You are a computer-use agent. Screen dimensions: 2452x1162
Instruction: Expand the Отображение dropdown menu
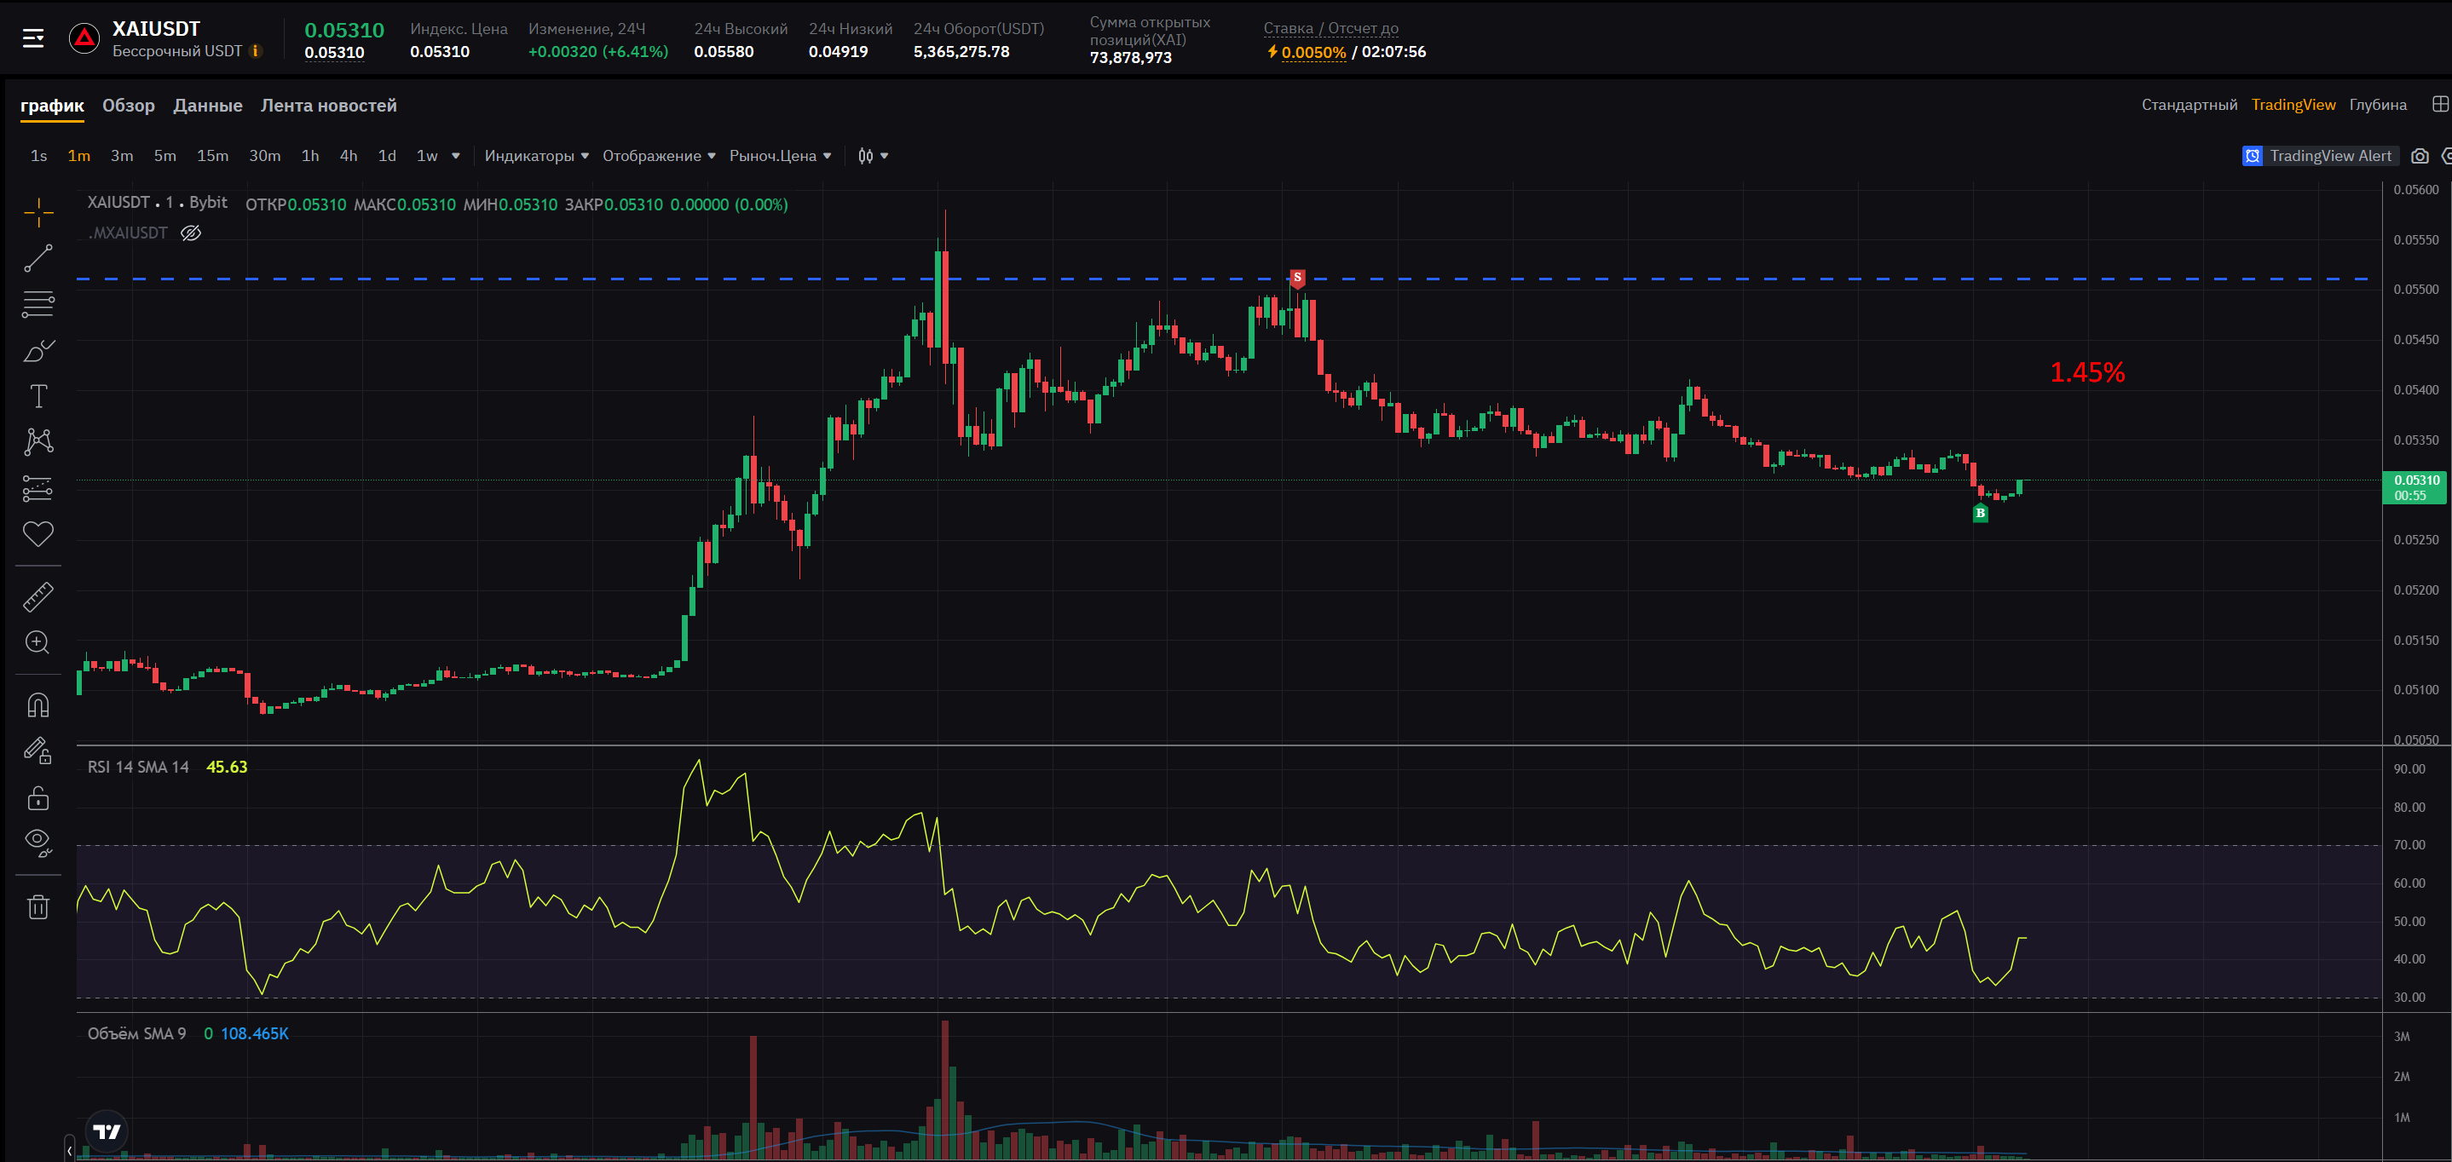658,156
